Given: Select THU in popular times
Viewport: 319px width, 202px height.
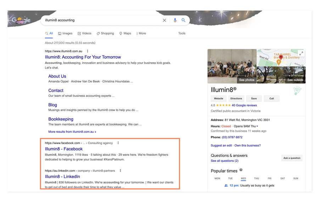Looking at the screenshot, I should pyautogui.click(x=257, y=178).
